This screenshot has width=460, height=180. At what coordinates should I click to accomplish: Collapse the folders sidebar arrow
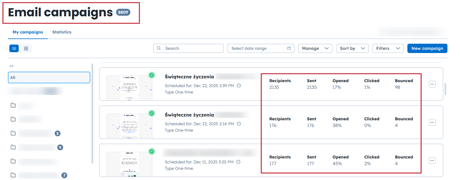point(11,66)
